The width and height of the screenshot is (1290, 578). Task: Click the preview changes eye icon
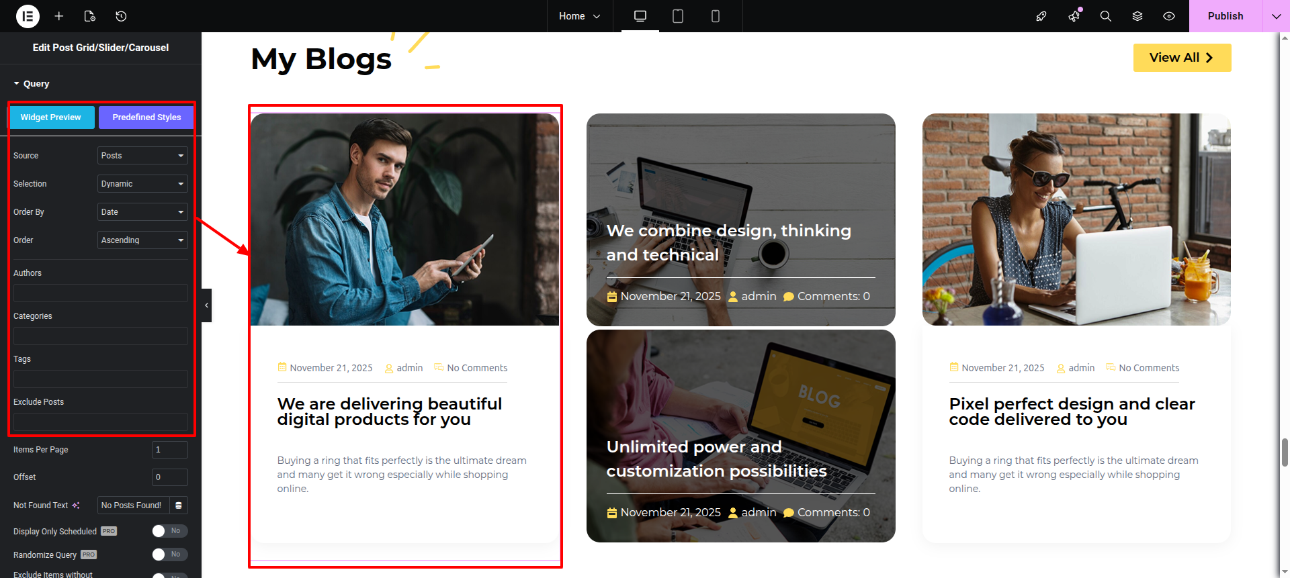click(x=1169, y=16)
